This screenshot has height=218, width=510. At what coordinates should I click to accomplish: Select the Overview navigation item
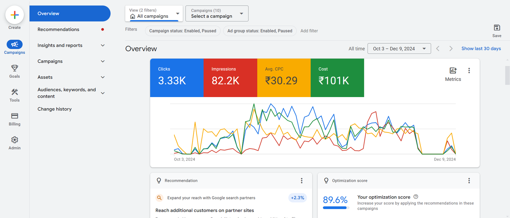coord(70,13)
